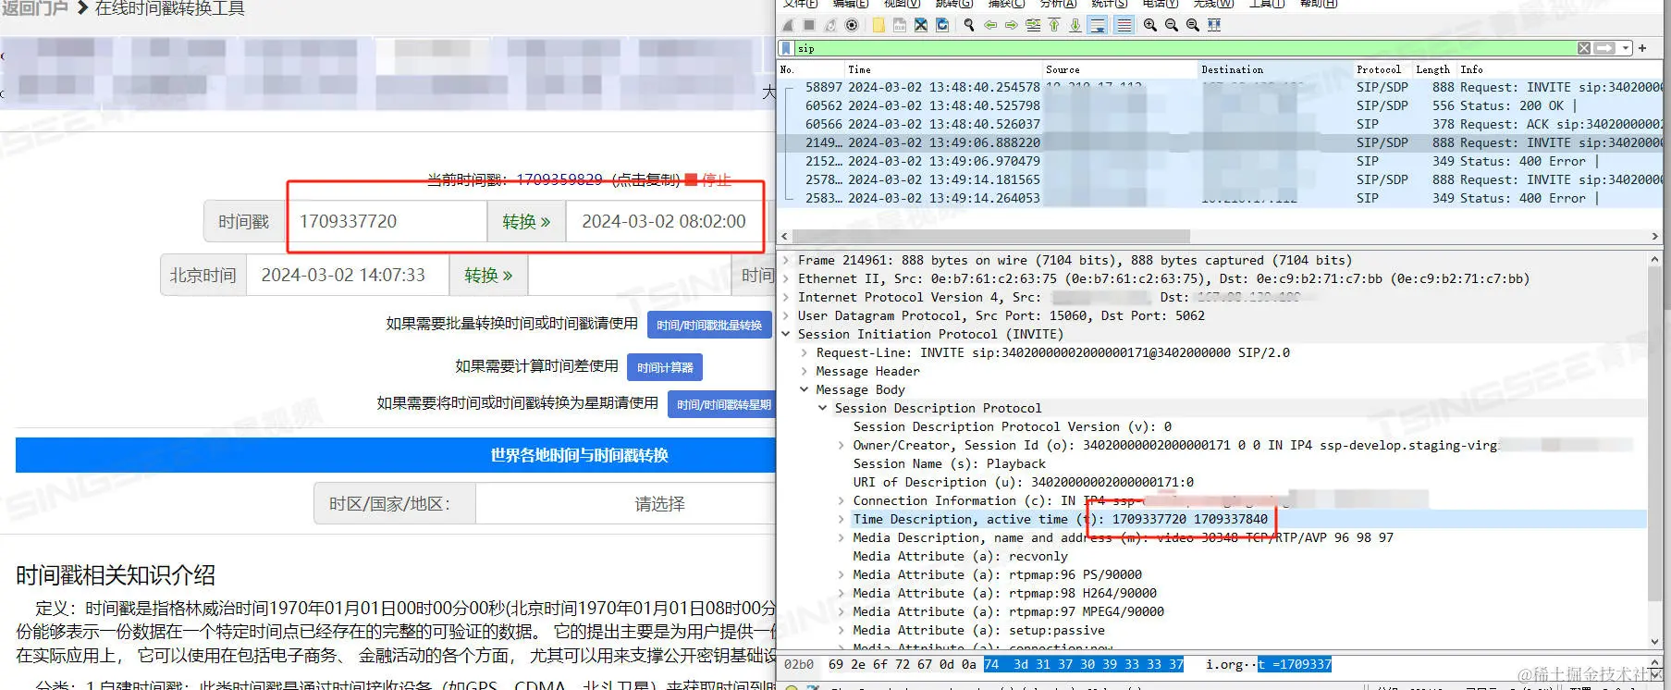Open the 统计(S) Statistics menu
The width and height of the screenshot is (1671, 690).
pos(1109,4)
